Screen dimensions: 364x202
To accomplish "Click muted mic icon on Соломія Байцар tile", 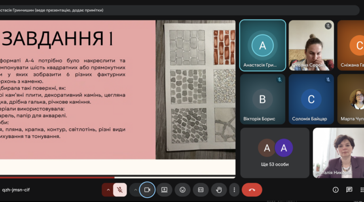I will tap(328, 80).
